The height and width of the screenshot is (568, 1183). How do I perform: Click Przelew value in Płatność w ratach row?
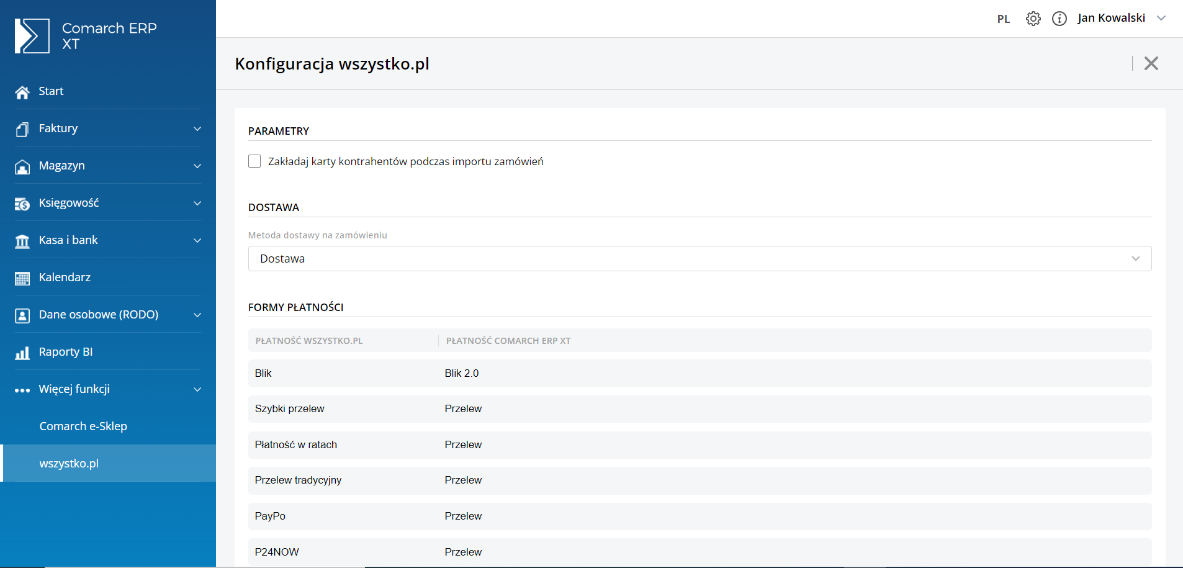point(463,444)
